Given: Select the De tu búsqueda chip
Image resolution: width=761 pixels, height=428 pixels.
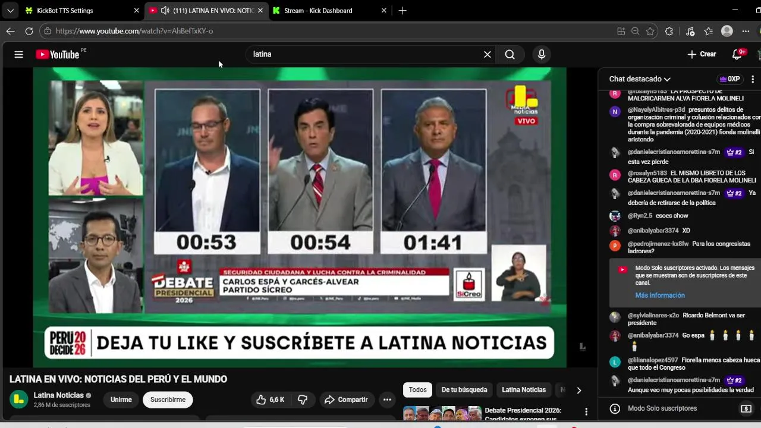Looking at the screenshot, I should [x=464, y=390].
